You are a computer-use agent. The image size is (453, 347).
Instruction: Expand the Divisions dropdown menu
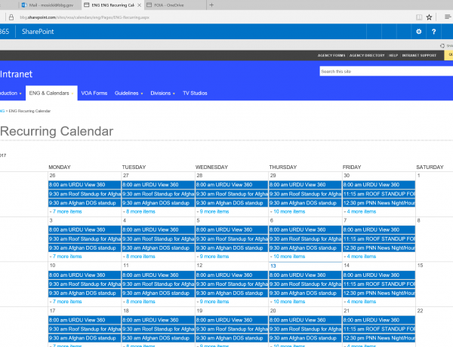pyautogui.click(x=162, y=93)
